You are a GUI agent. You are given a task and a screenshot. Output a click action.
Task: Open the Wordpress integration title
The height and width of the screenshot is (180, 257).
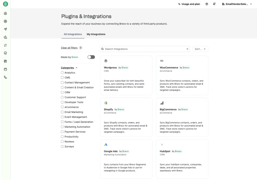pos(110,68)
